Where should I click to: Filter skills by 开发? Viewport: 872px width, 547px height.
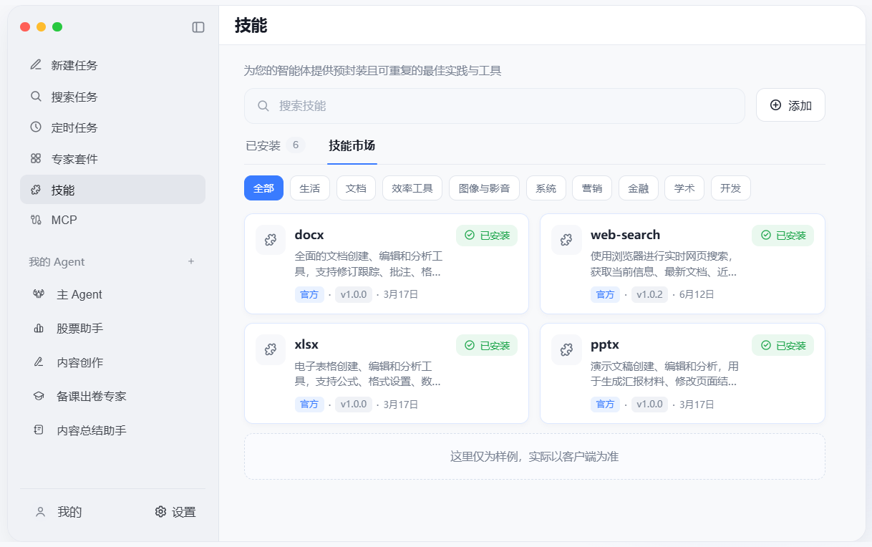point(731,188)
